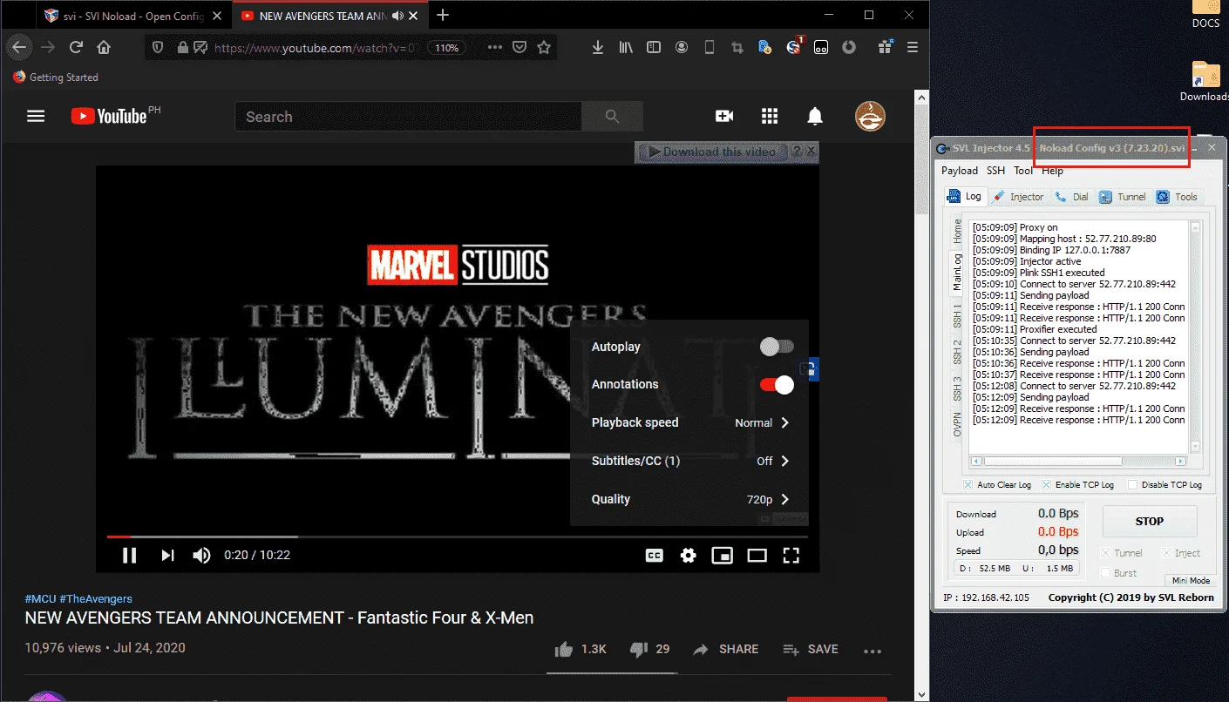The height and width of the screenshot is (702, 1229).
Task: Click the SHARE button under the video
Action: pos(726,649)
